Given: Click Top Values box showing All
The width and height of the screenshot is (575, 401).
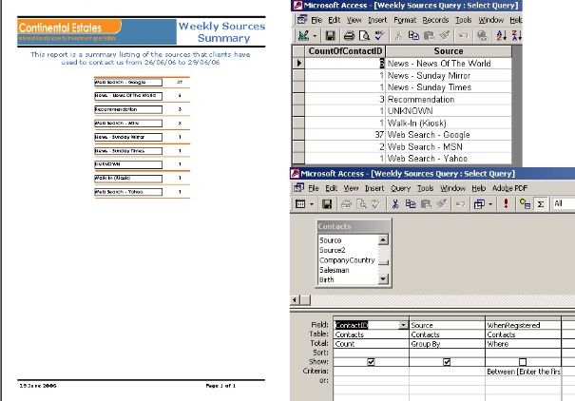Looking at the screenshot, I should [x=564, y=203].
